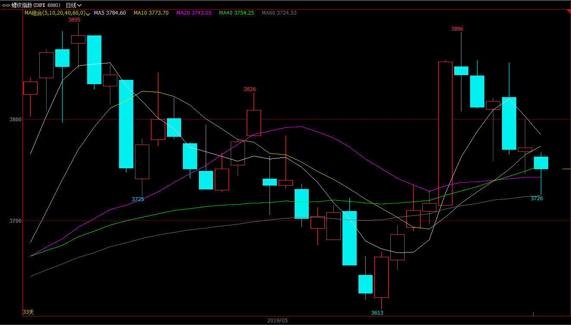Click the 3895 high price label
Screen dimensions: 571x325
point(74,20)
